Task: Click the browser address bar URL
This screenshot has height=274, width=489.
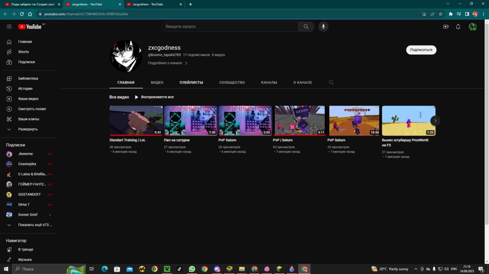Action: coord(86,14)
